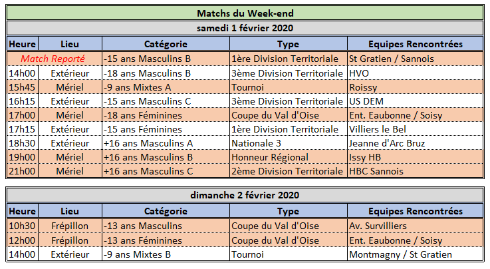Click the 'HBC Sannois' cell
Viewport: 490px width, 269px height.
tap(416, 171)
